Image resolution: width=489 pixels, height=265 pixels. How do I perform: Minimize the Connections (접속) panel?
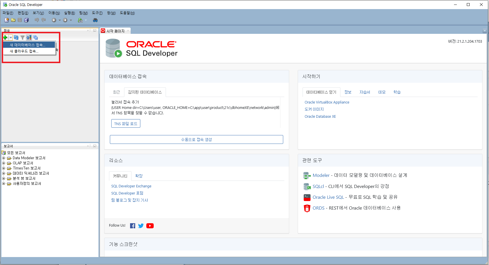tap(95, 31)
